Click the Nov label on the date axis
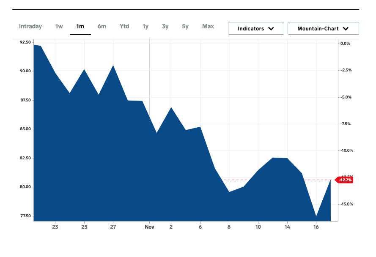 [x=150, y=227]
